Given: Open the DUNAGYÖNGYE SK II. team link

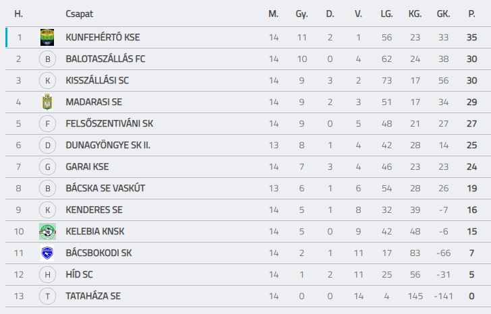Looking at the screenshot, I should point(108,145).
